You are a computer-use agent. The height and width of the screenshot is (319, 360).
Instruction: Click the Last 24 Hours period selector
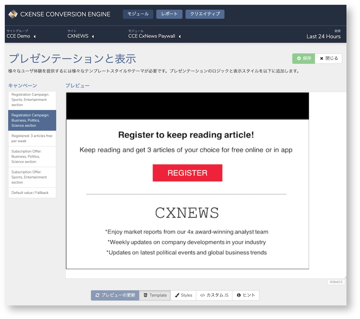pyautogui.click(x=323, y=36)
